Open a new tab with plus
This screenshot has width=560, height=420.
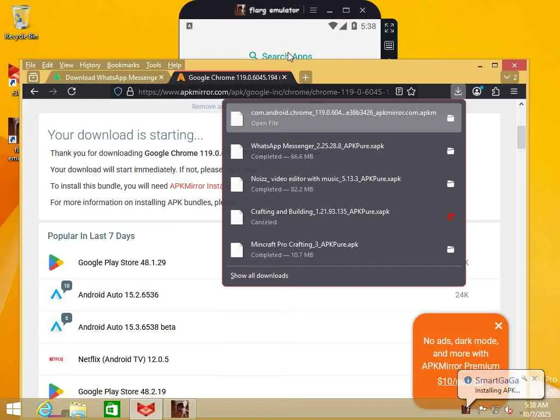[305, 77]
